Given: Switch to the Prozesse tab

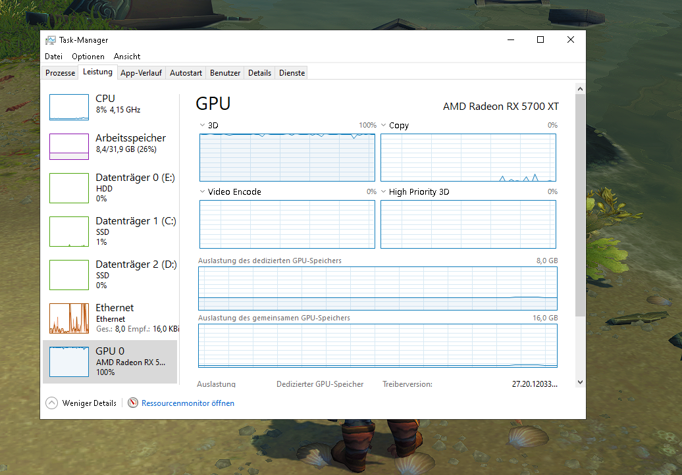Looking at the screenshot, I should point(60,73).
